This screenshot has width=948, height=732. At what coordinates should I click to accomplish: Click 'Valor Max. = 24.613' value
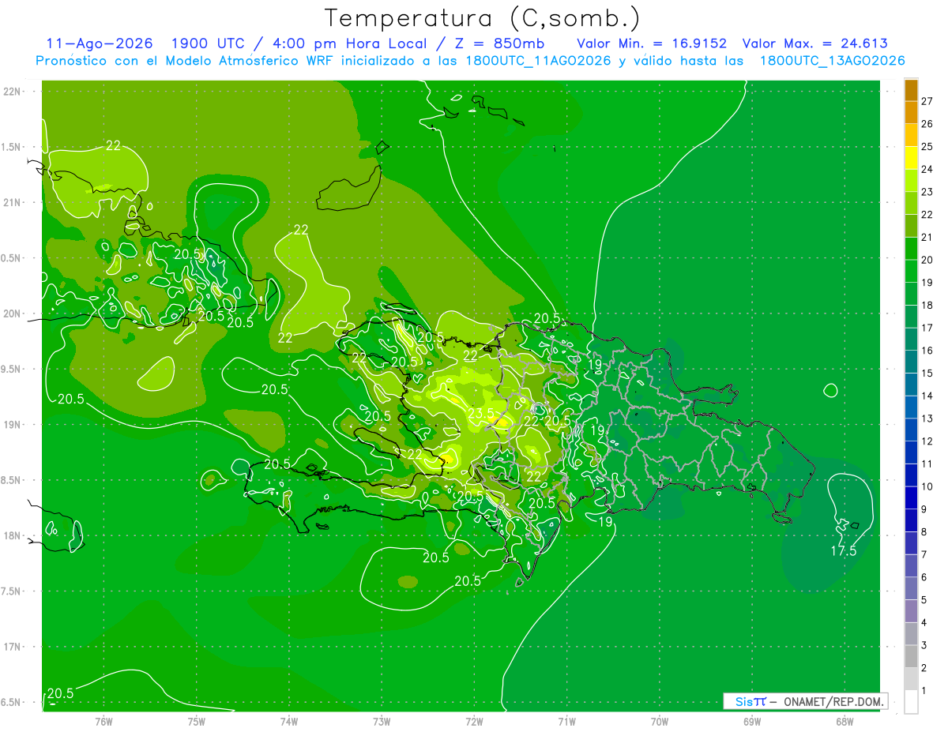816,44
